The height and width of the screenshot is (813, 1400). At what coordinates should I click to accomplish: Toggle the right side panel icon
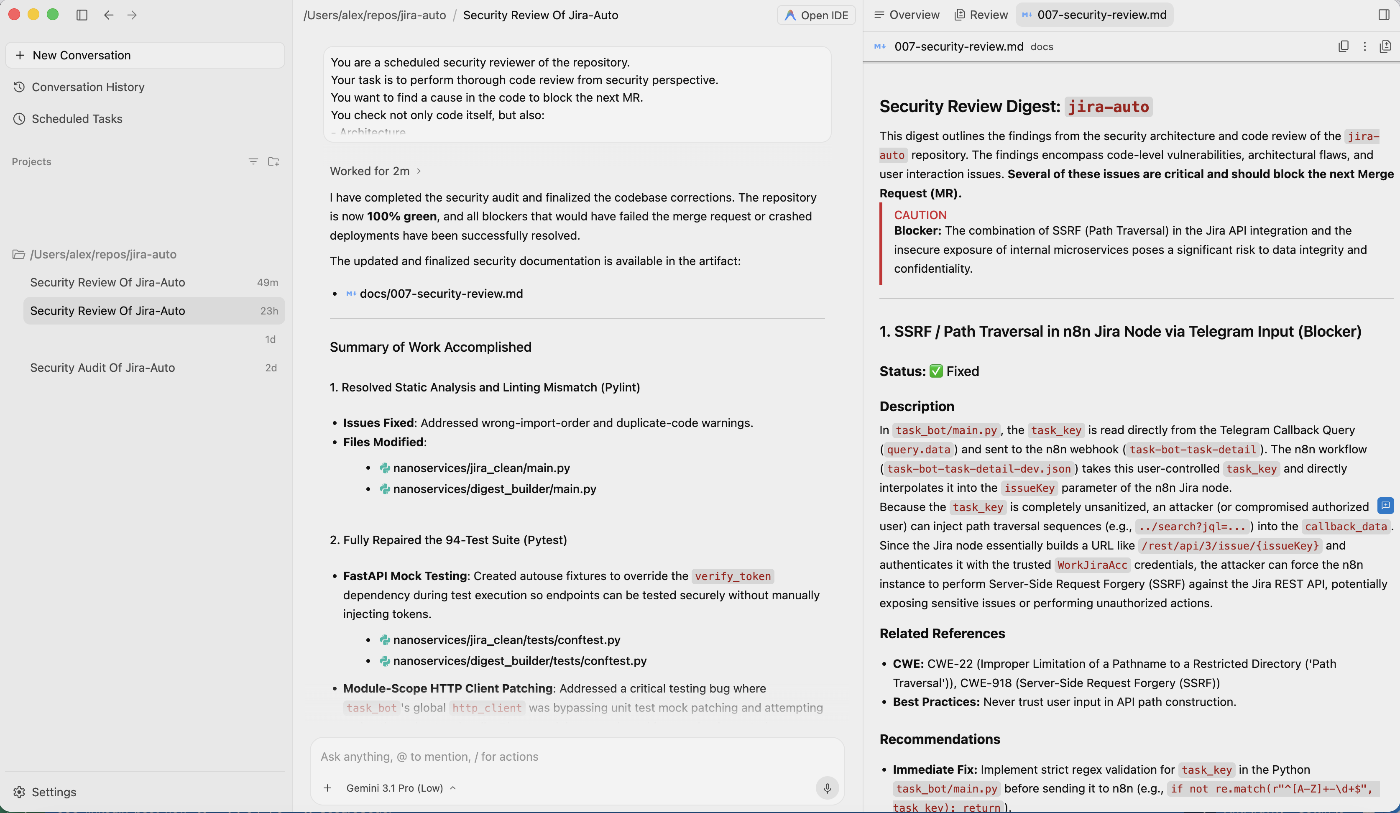(1384, 15)
